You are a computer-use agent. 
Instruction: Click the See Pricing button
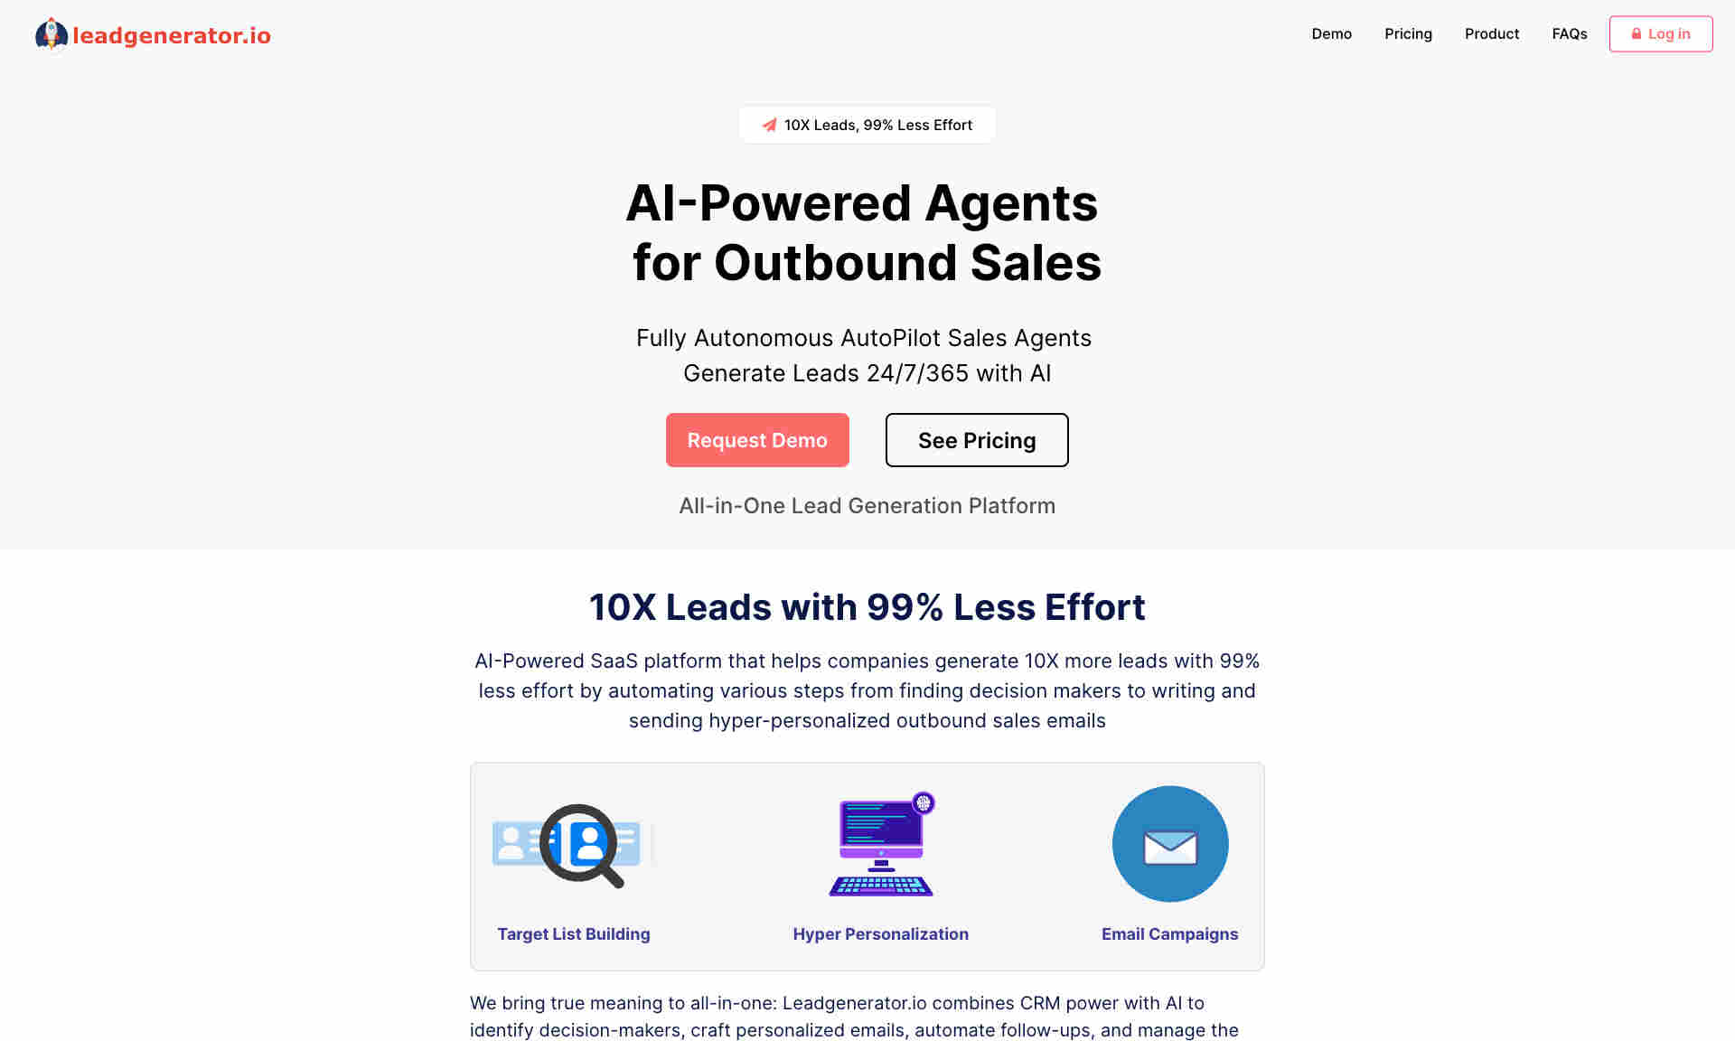(977, 440)
